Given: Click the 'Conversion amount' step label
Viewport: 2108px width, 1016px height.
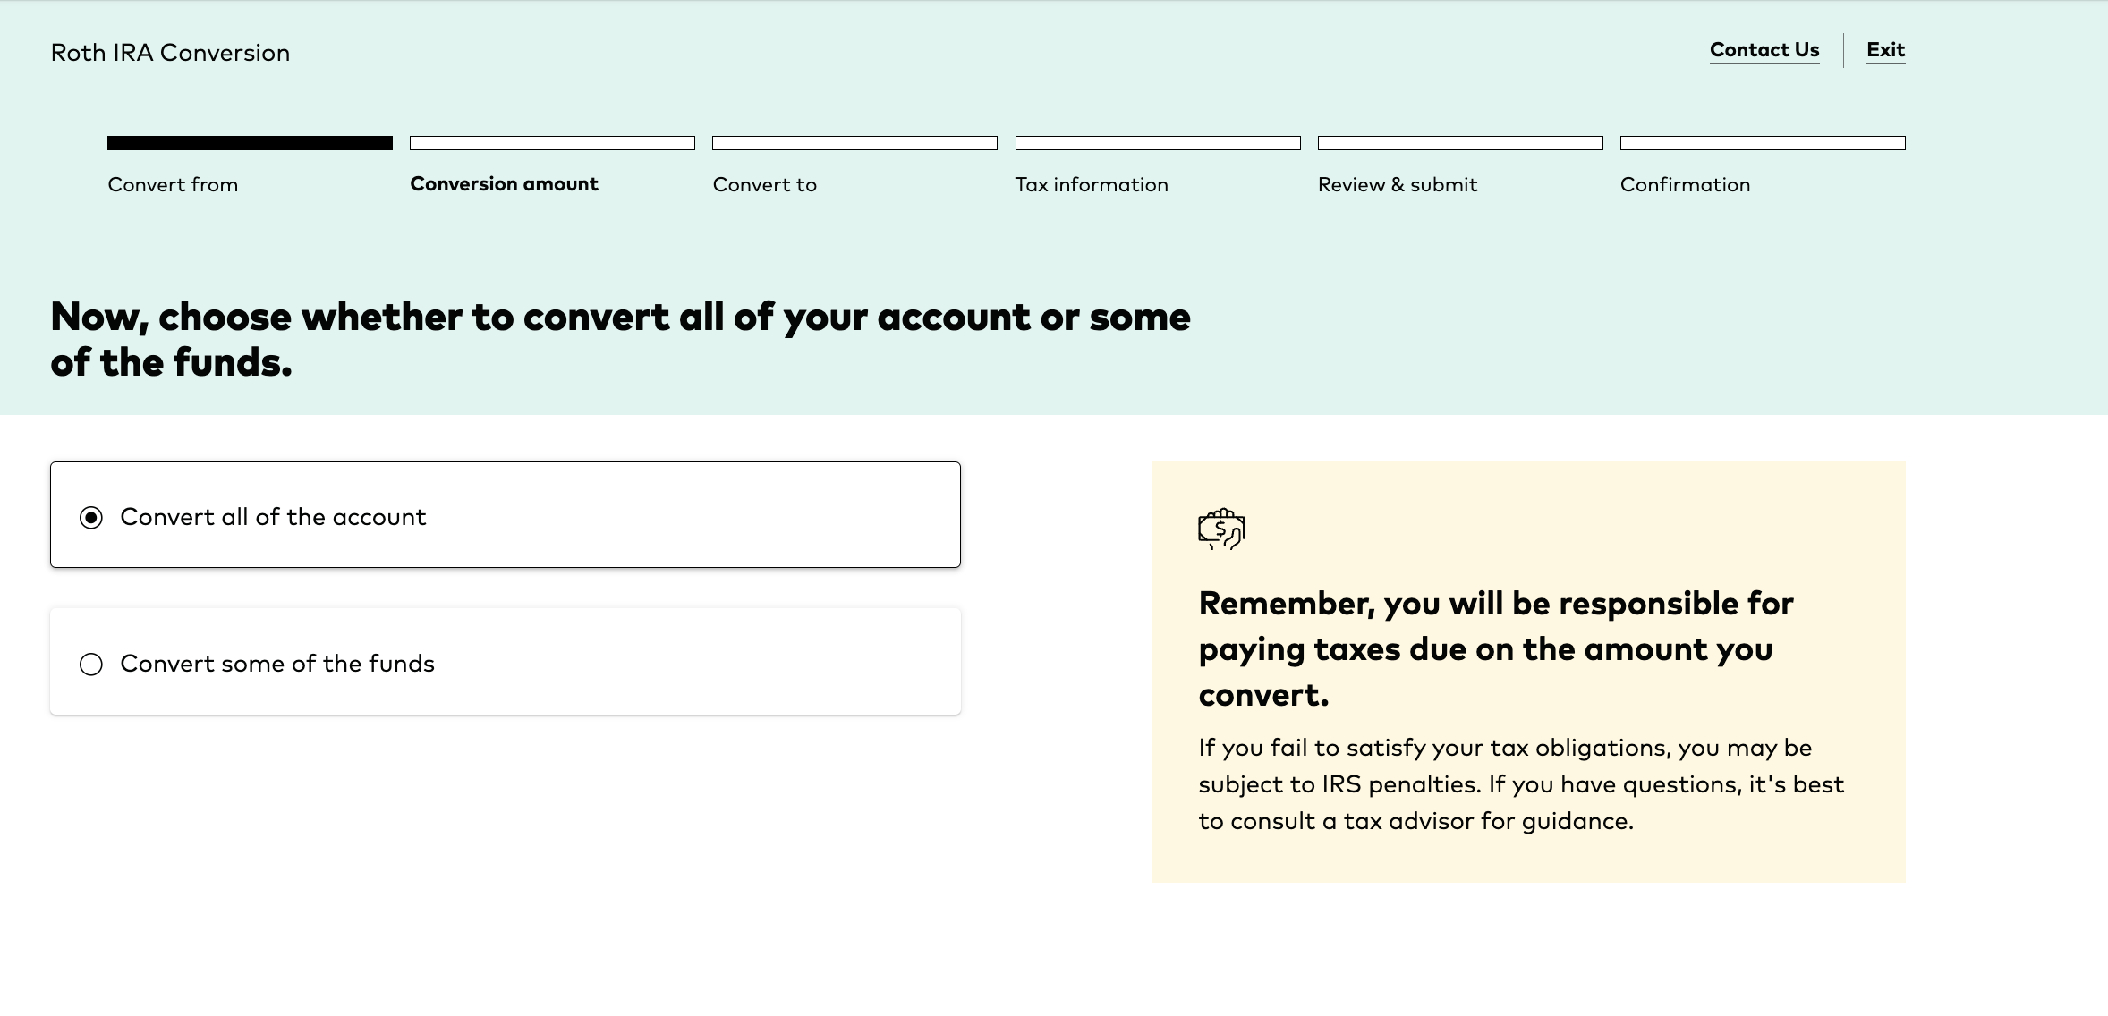Looking at the screenshot, I should [504, 184].
